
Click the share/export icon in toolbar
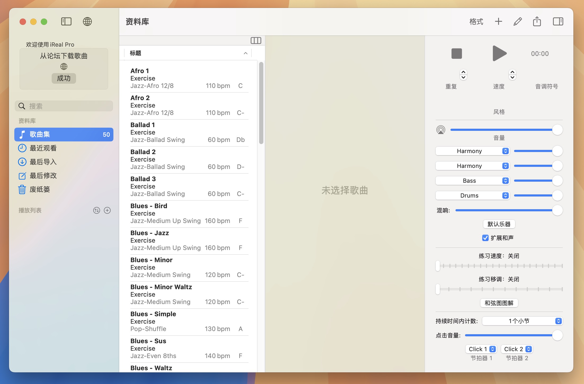538,21
